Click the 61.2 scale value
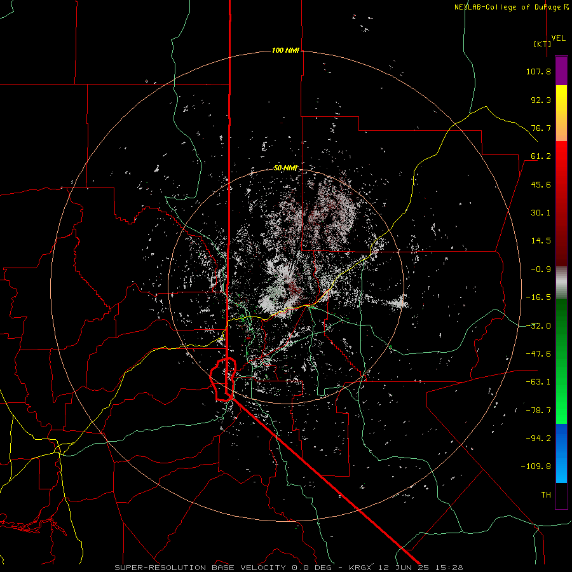Viewport: 572px width, 572px height. coord(541,156)
